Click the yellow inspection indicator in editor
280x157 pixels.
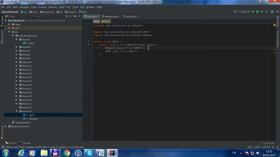pos(275,25)
